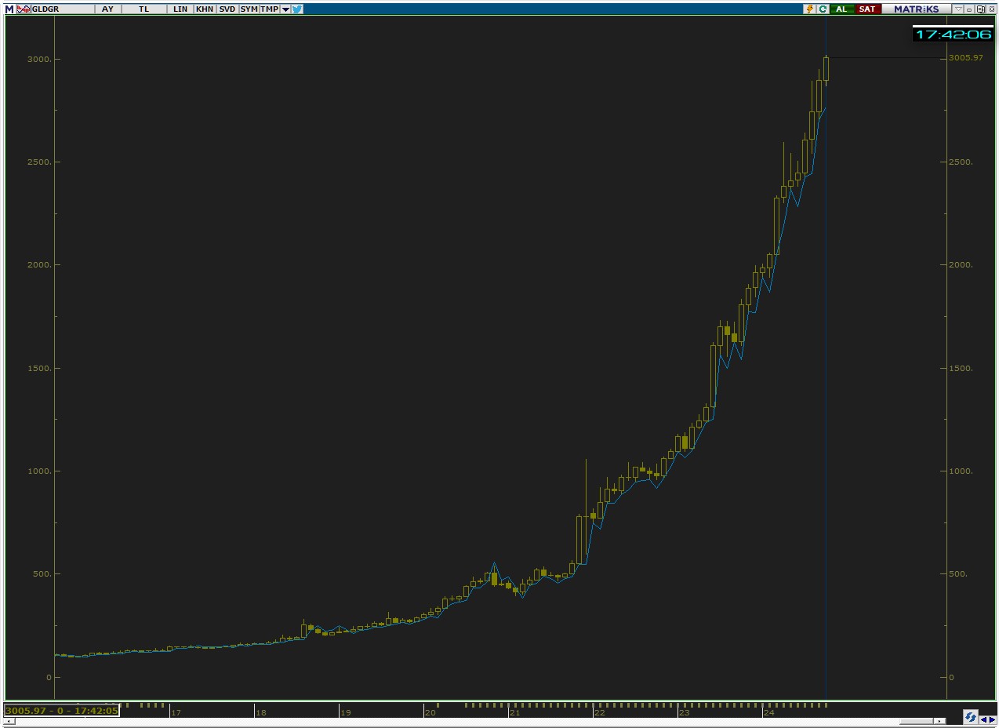Viewport: 999px width, 728px height.
Task: Click the horizontal scrollbar left arrow
Action: coord(9,721)
